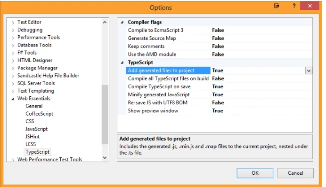Expand the Performance Tools node arrow

click(x=13, y=38)
